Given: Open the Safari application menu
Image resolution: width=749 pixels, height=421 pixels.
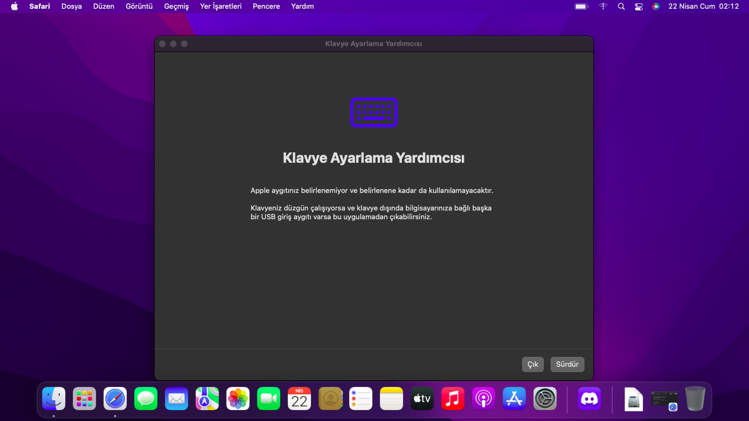Looking at the screenshot, I should pos(39,7).
